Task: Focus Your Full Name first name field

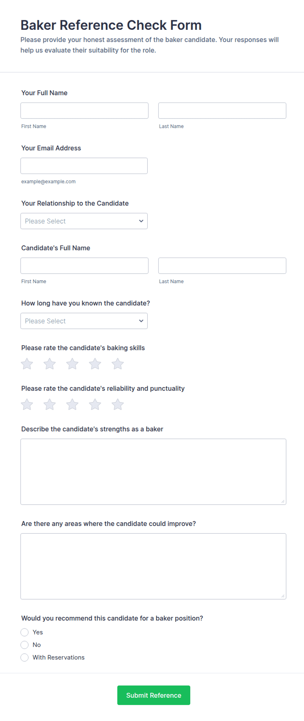Action: click(x=84, y=111)
